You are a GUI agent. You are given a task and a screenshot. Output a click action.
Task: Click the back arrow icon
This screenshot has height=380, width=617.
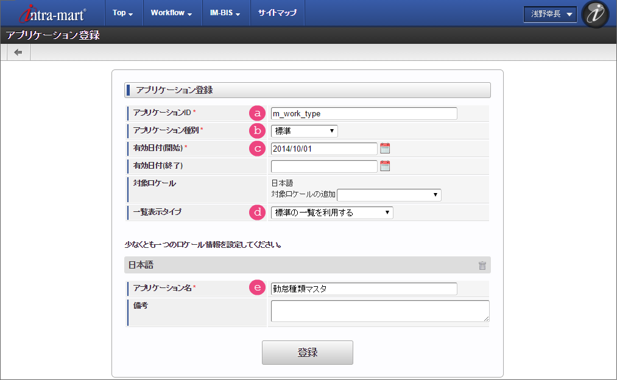coord(18,52)
